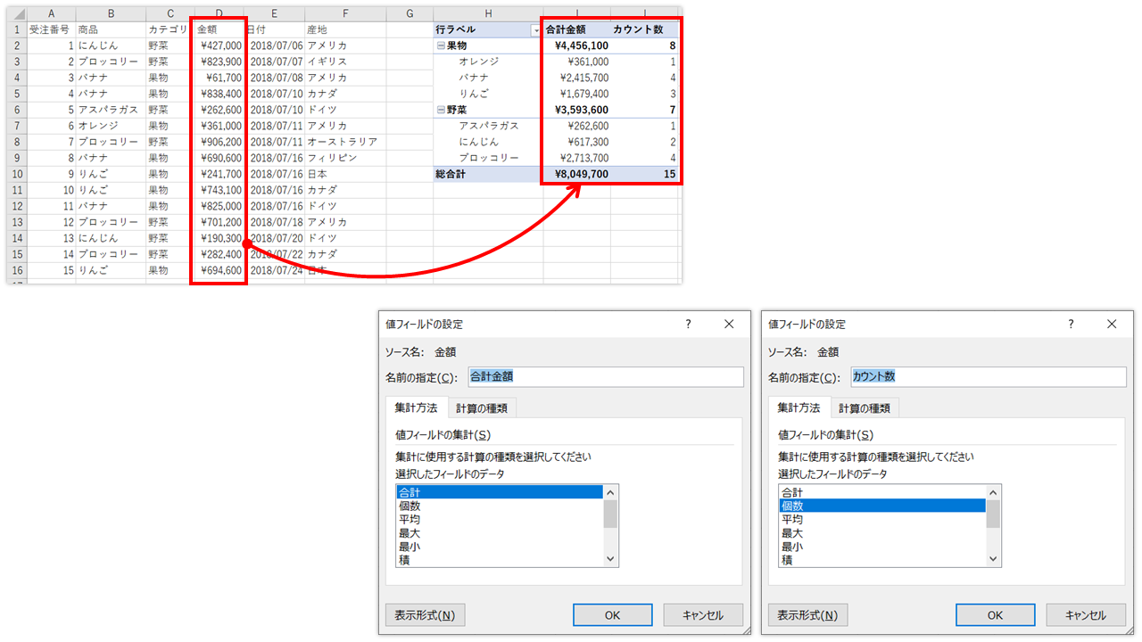This screenshot has width=1142, height=642.
Task: Select 集計方法 tab in 合計金額 dialog
Action: pos(416,407)
